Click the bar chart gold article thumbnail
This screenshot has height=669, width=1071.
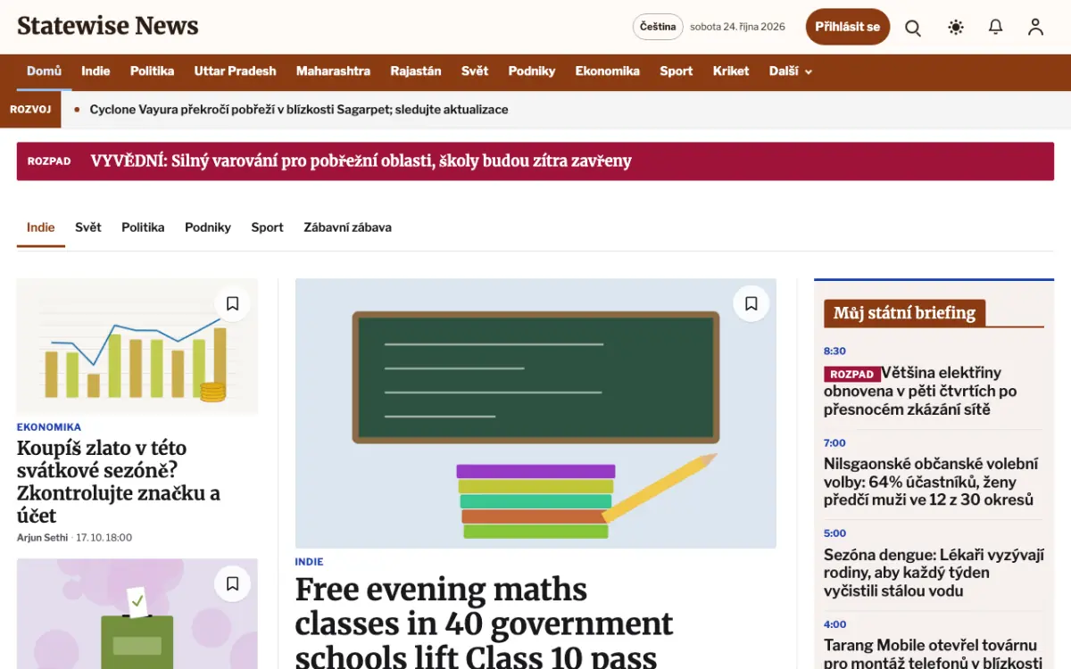[137, 346]
